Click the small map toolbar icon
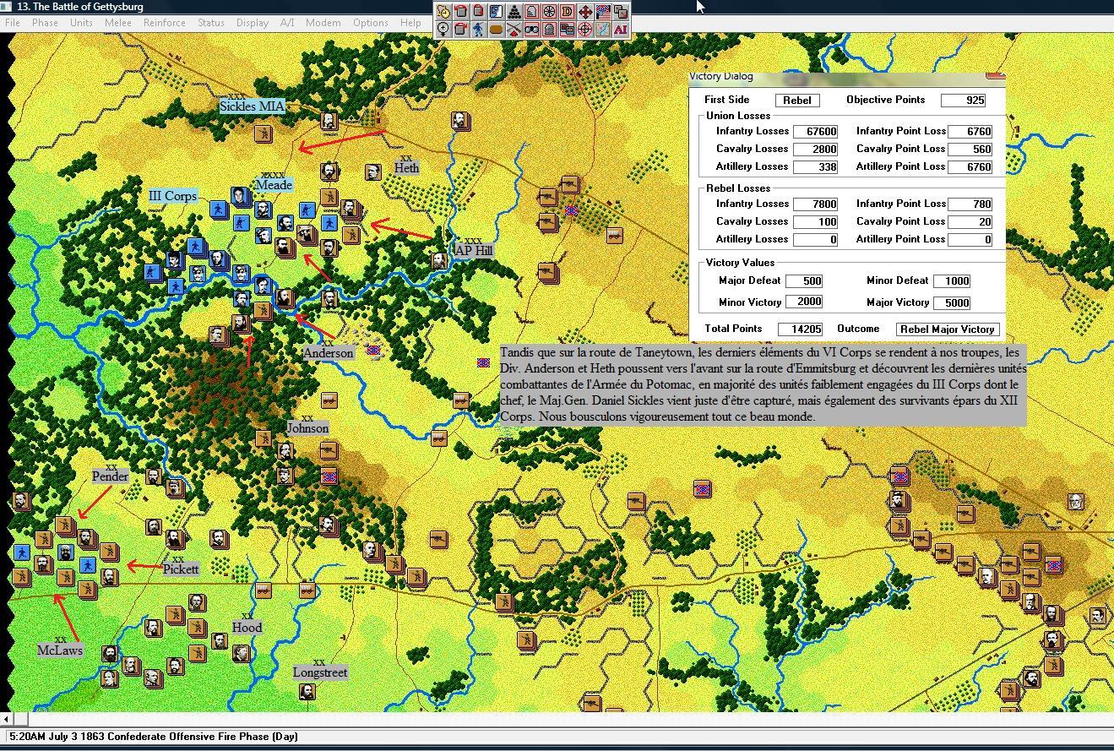This screenshot has height=751, width=1114. 602,30
